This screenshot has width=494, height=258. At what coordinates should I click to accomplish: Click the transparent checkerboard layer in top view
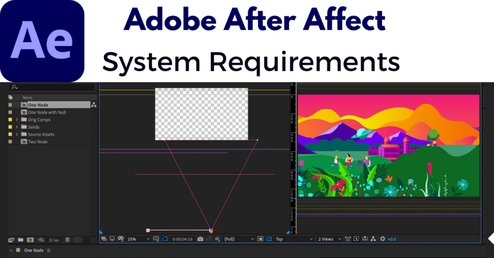click(201, 114)
